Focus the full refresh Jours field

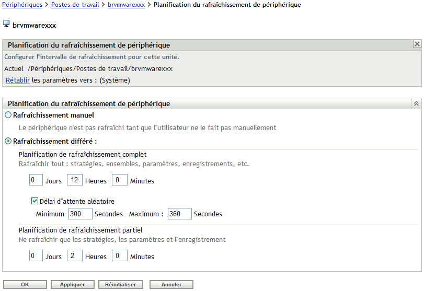point(36,180)
